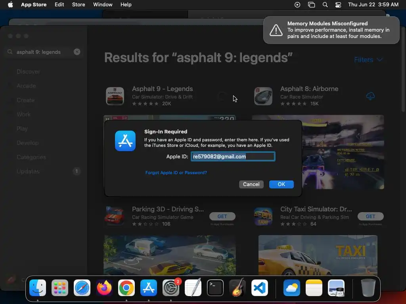Screen dimensions: 406x304
Task: Launch Safari from the Dock
Action: (x=82, y=288)
